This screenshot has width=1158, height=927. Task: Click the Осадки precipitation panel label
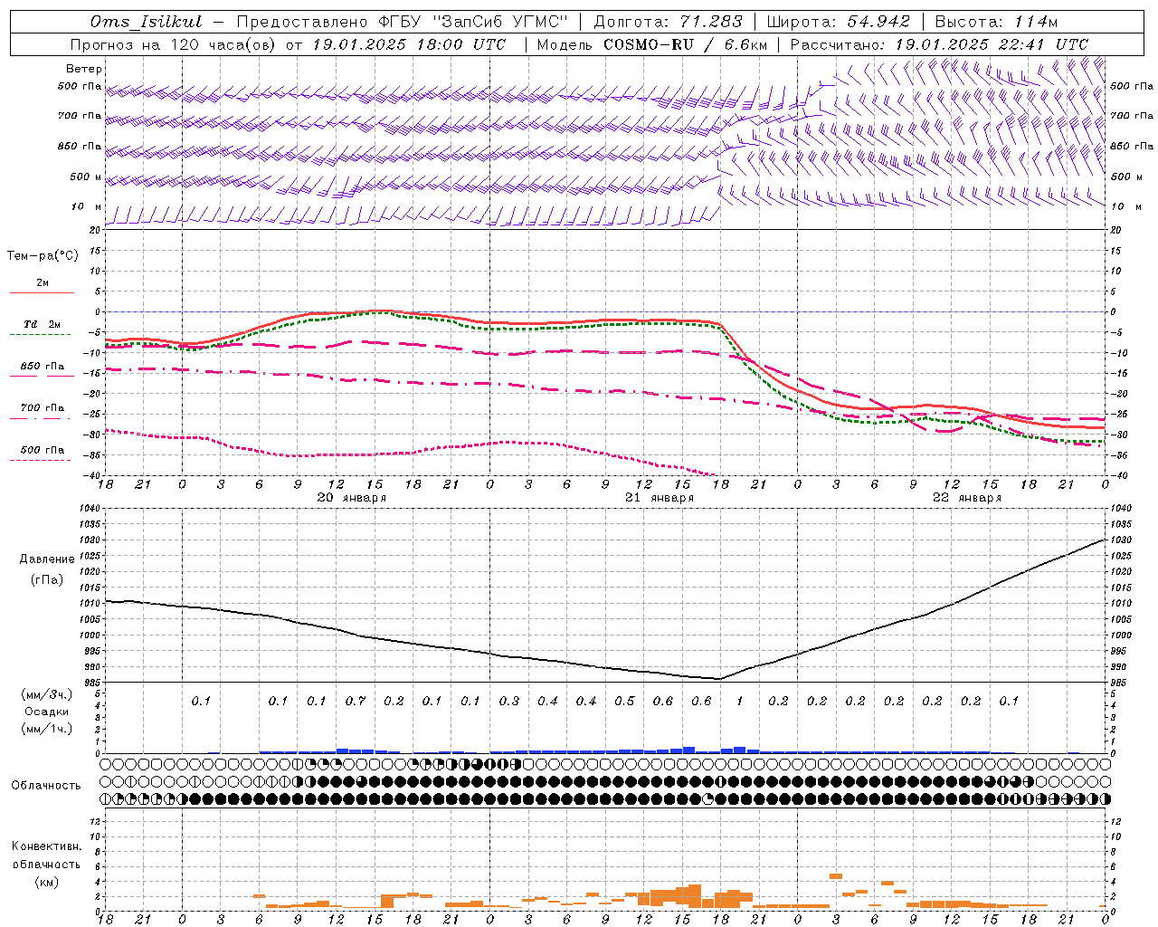47,712
